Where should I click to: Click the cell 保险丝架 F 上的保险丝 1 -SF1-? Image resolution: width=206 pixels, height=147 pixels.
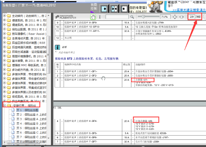81,71
